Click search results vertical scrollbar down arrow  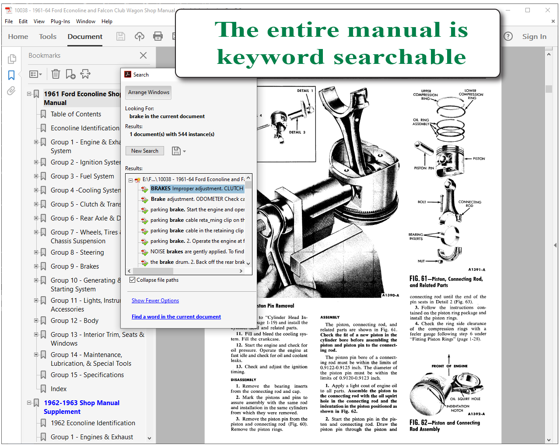click(x=248, y=264)
